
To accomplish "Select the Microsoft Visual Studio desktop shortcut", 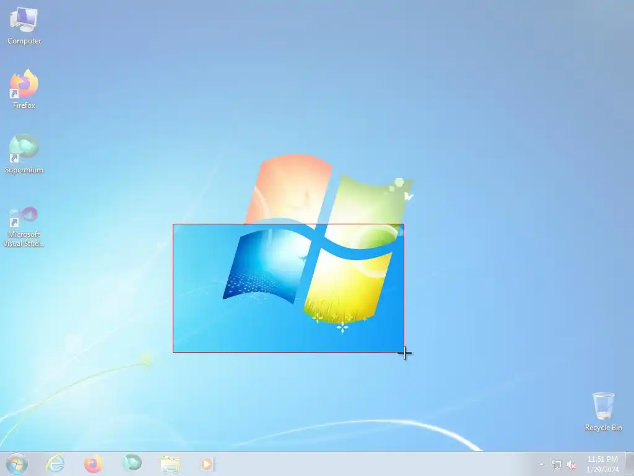I will (24, 227).
